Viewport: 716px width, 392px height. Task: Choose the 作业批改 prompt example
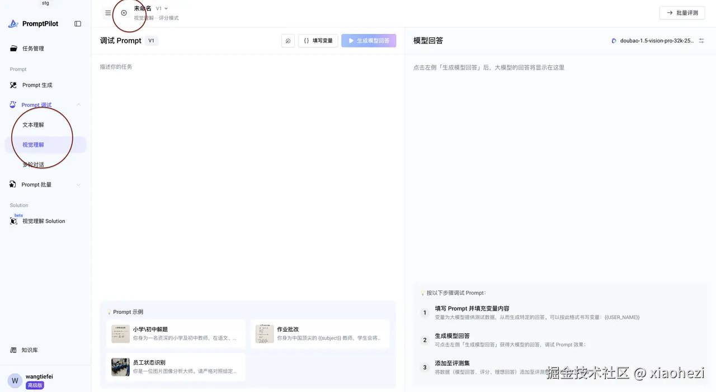(320, 334)
